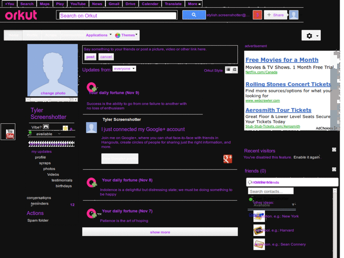The height and width of the screenshot is (258, 344).
Task: Click Tyler Screenshotter profile name
Action: [48, 114]
